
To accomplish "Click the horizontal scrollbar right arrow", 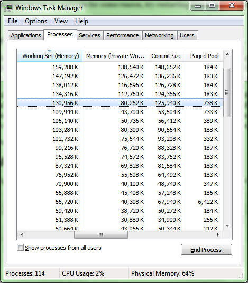I will point(218,234).
